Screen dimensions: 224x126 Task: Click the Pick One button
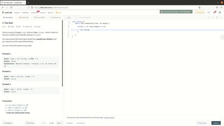pyautogui.click(x=30, y=123)
